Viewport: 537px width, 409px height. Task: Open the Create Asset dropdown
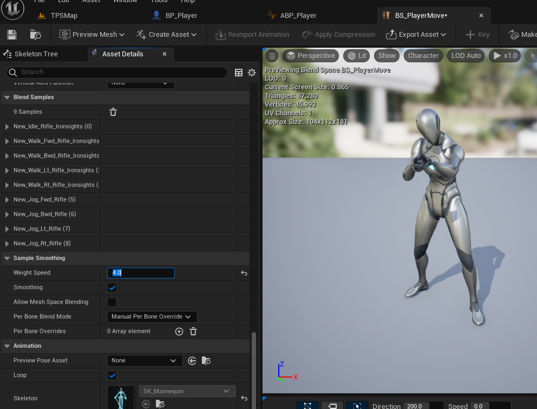166,35
